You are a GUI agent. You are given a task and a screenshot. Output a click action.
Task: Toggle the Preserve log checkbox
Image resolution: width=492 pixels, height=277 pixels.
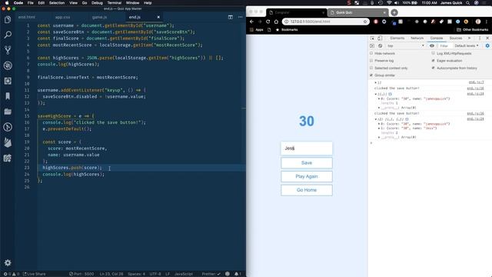tap(371, 61)
